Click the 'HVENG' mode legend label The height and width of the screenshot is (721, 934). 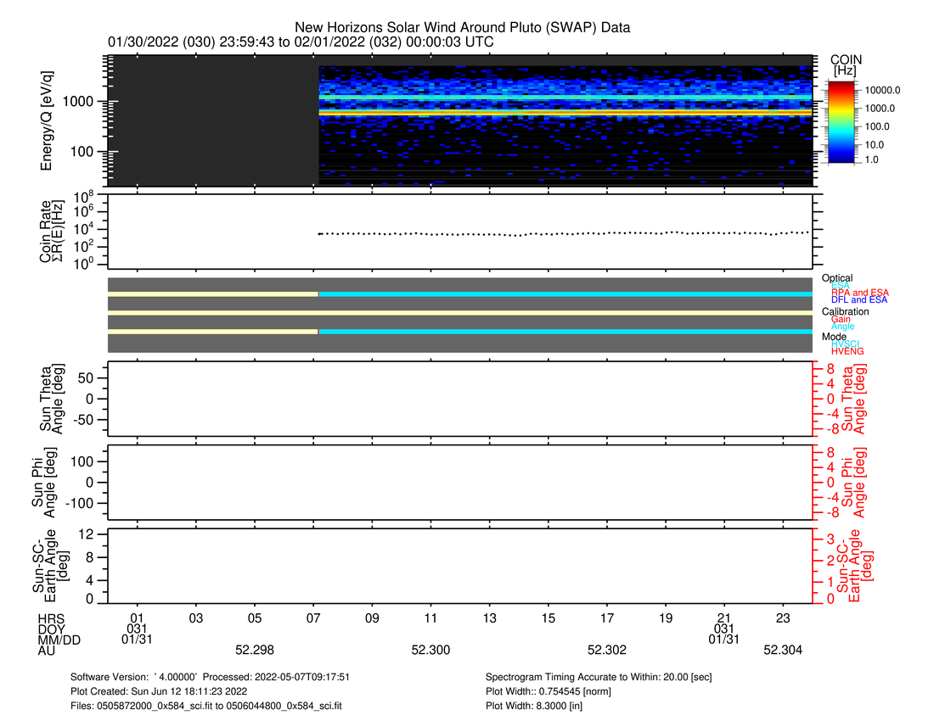click(x=847, y=351)
